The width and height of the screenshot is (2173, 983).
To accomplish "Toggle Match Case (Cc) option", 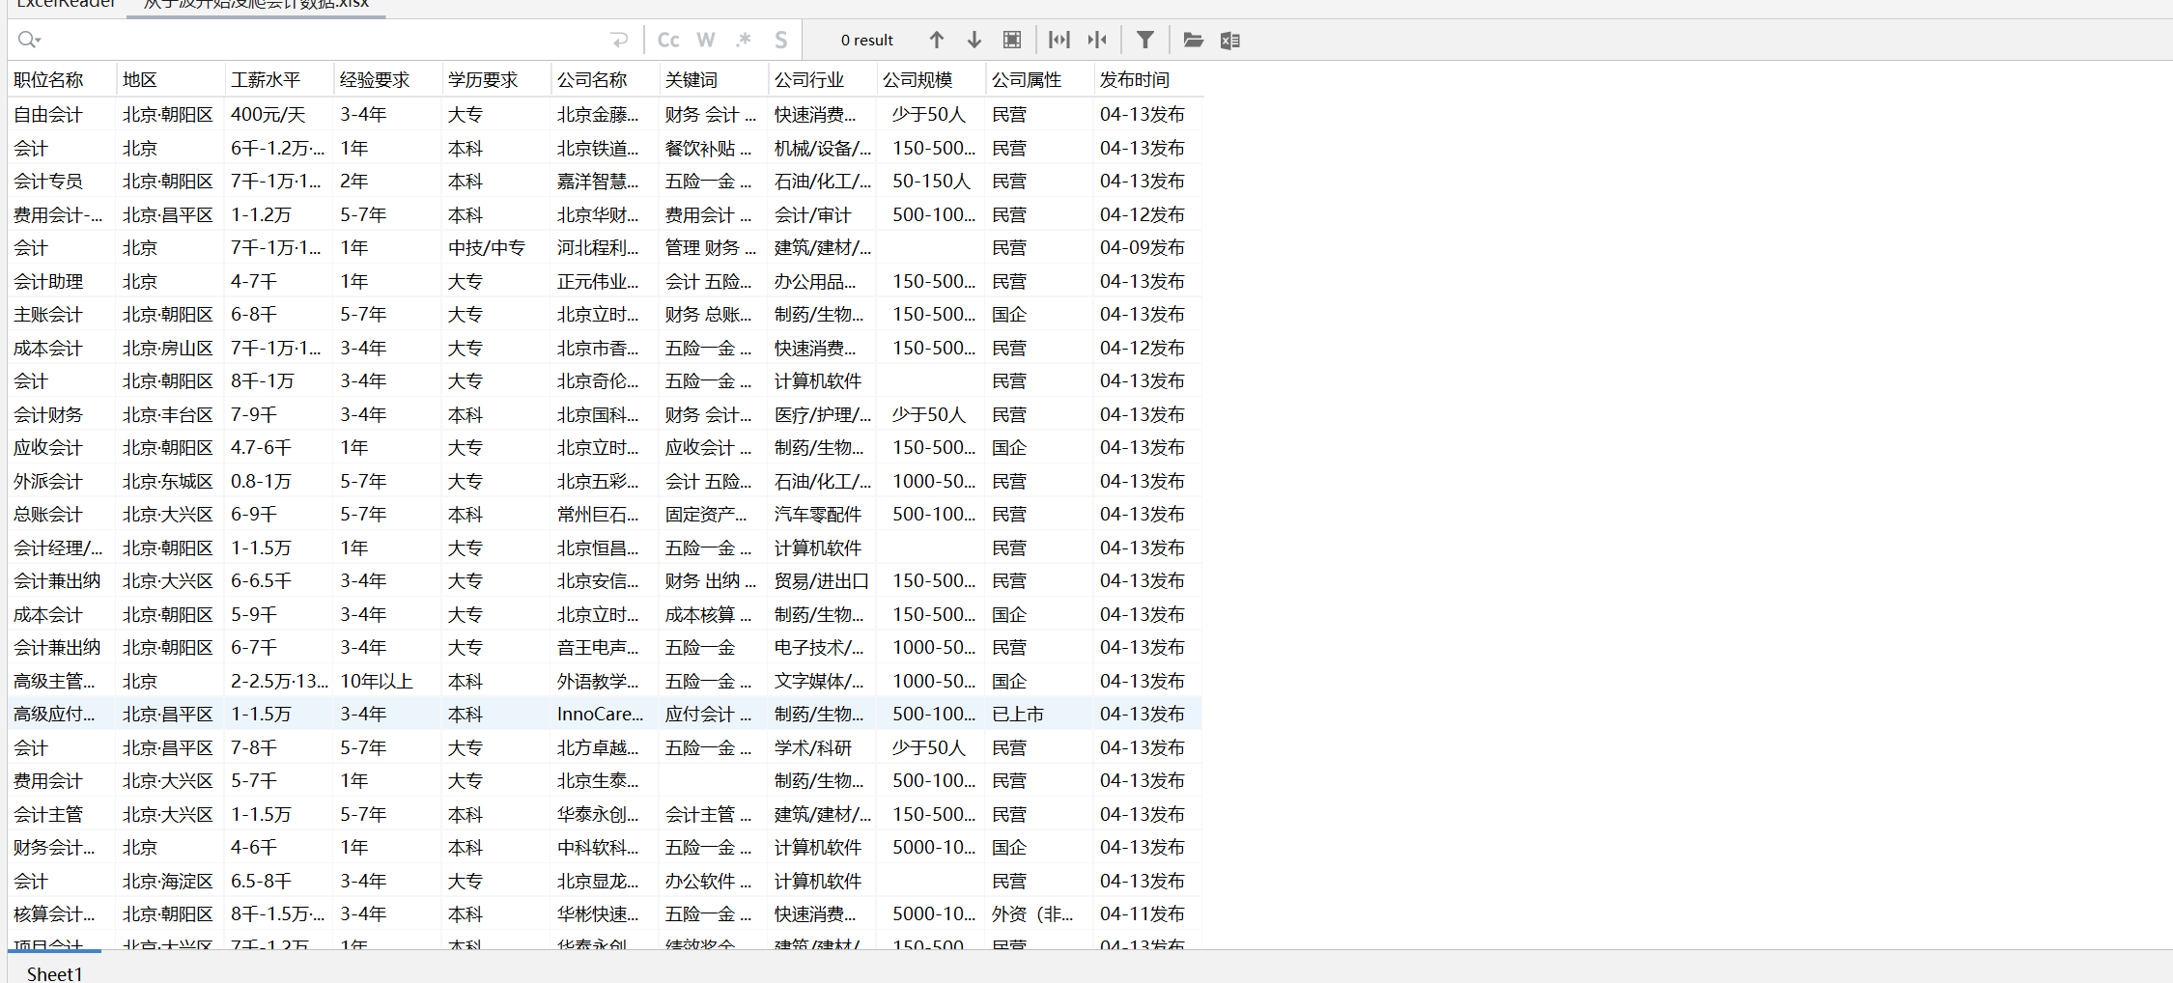I will coord(668,40).
